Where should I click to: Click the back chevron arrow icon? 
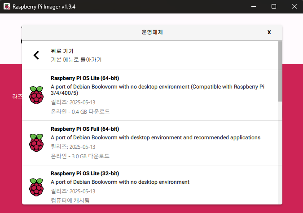click(x=36, y=55)
